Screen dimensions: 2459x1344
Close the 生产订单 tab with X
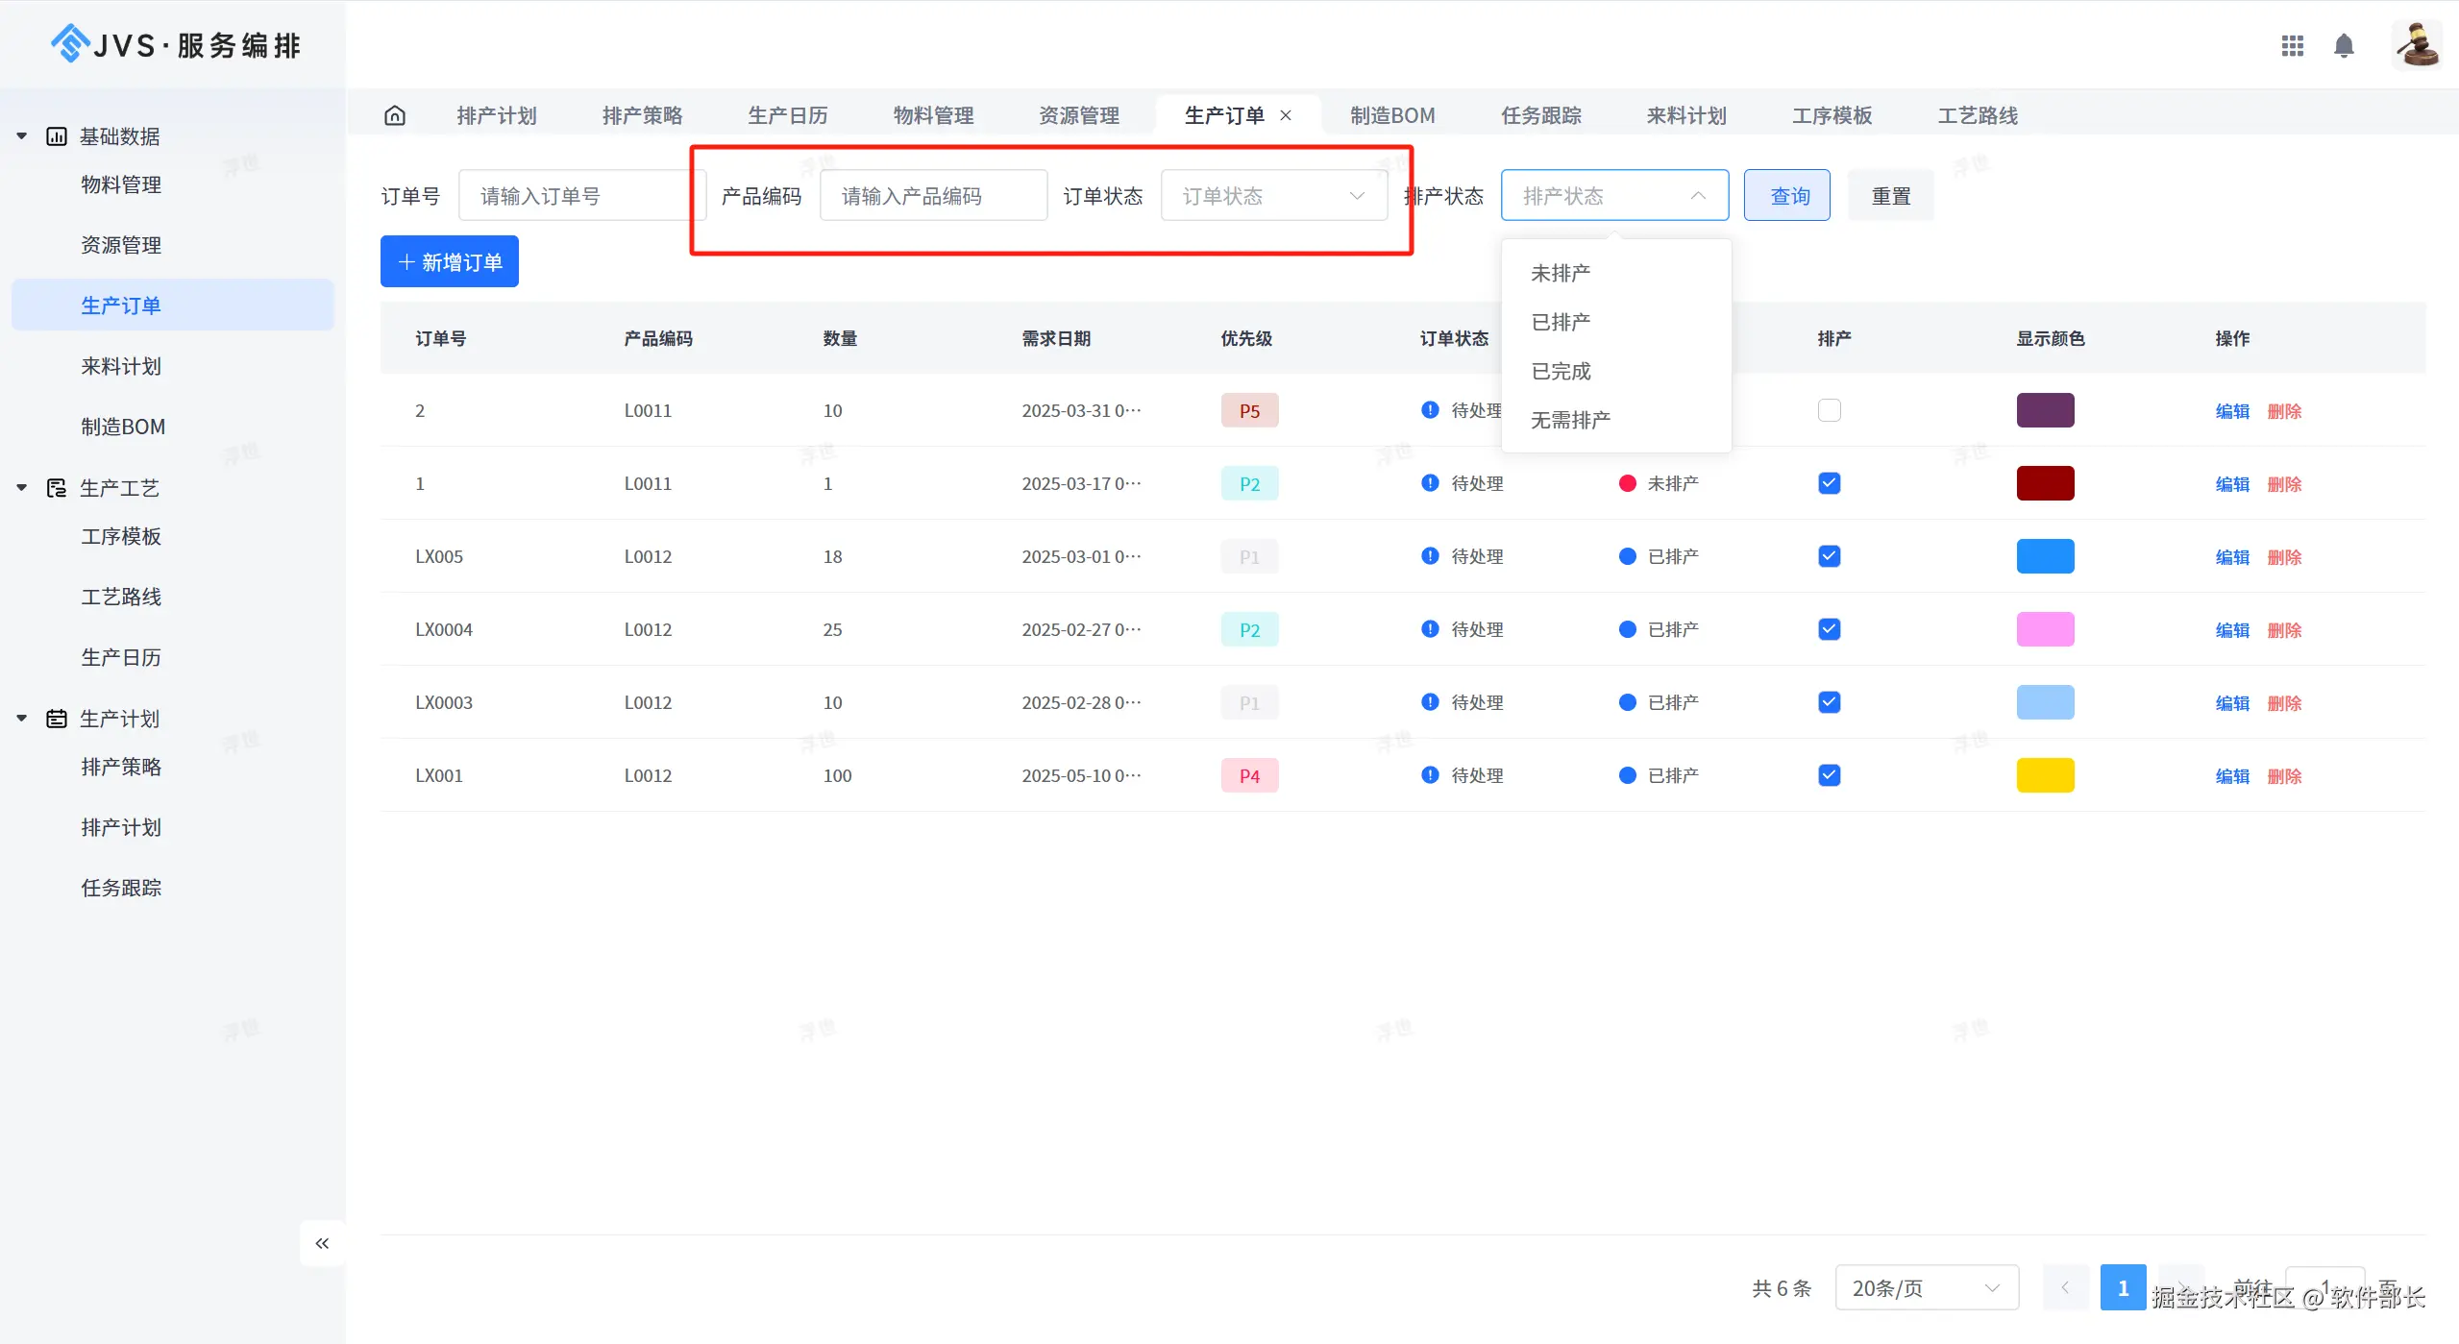[1286, 115]
